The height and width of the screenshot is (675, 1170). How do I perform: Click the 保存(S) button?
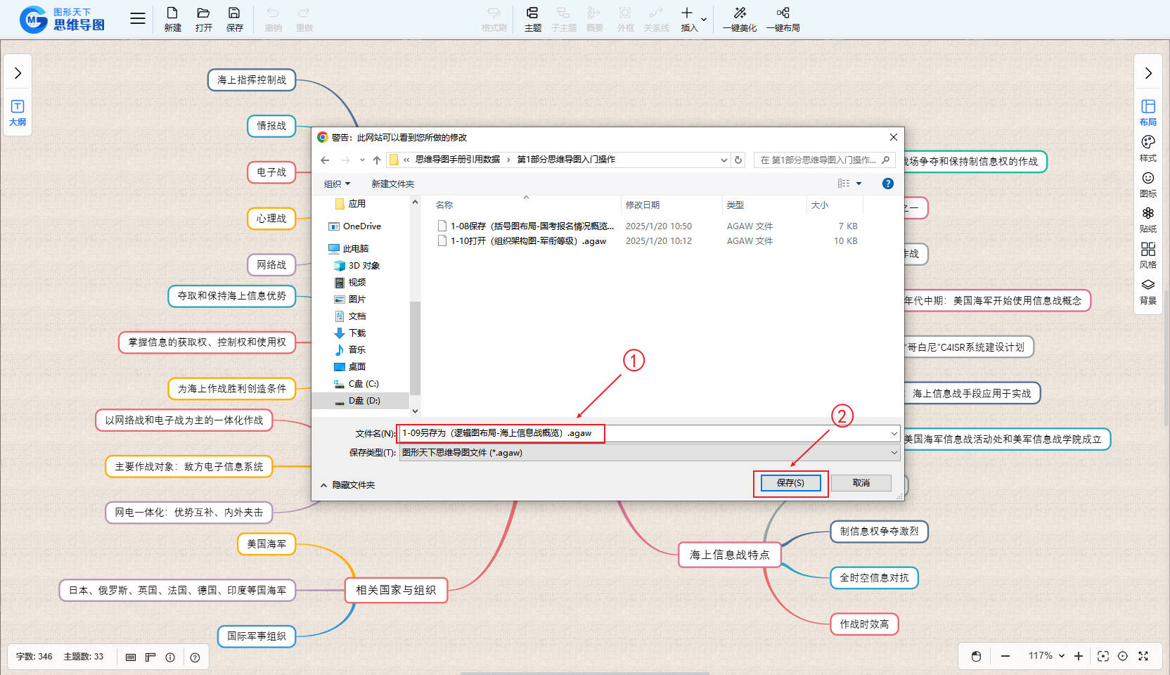(x=790, y=483)
